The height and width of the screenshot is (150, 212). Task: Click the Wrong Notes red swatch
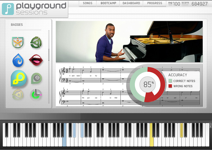point(170,86)
